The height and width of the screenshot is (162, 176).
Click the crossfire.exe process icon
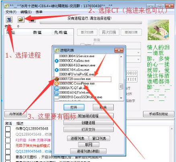coord(57,79)
